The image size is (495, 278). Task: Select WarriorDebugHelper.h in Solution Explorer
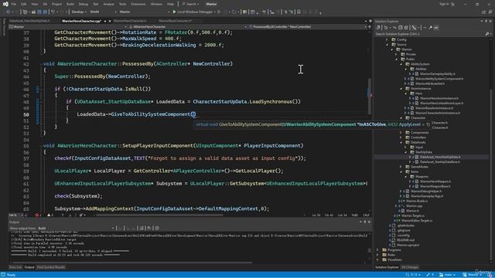click(426, 192)
